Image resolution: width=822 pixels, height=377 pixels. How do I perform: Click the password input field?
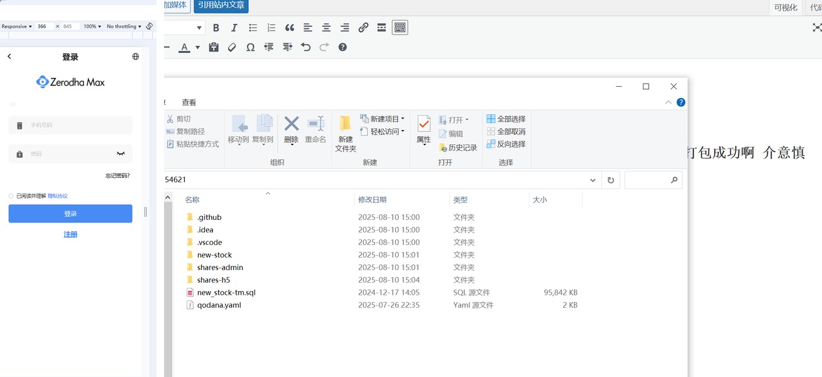(70, 154)
